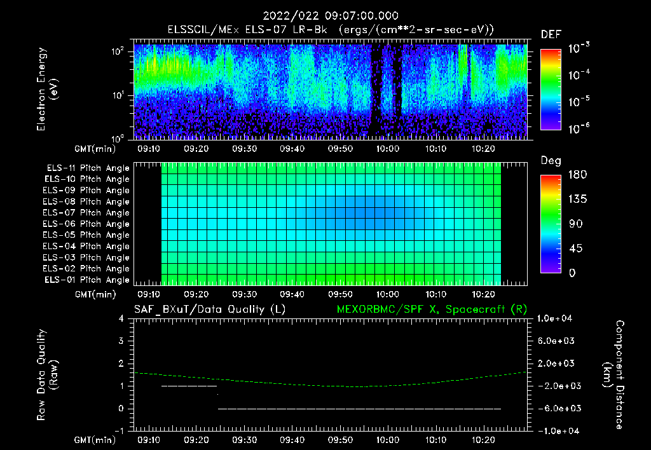The height and width of the screenshot is (450, 651).
Task: Click the 10^-3 value on DEF scale
Action: [579, 48]
